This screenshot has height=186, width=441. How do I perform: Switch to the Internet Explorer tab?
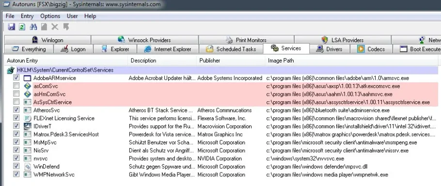(168, 49)
